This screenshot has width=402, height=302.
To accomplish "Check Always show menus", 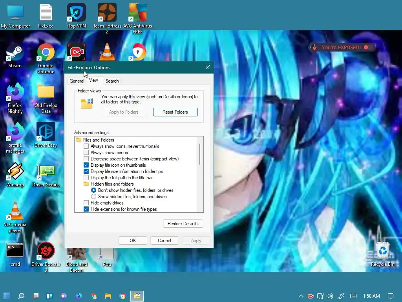I will pos(86,153).
